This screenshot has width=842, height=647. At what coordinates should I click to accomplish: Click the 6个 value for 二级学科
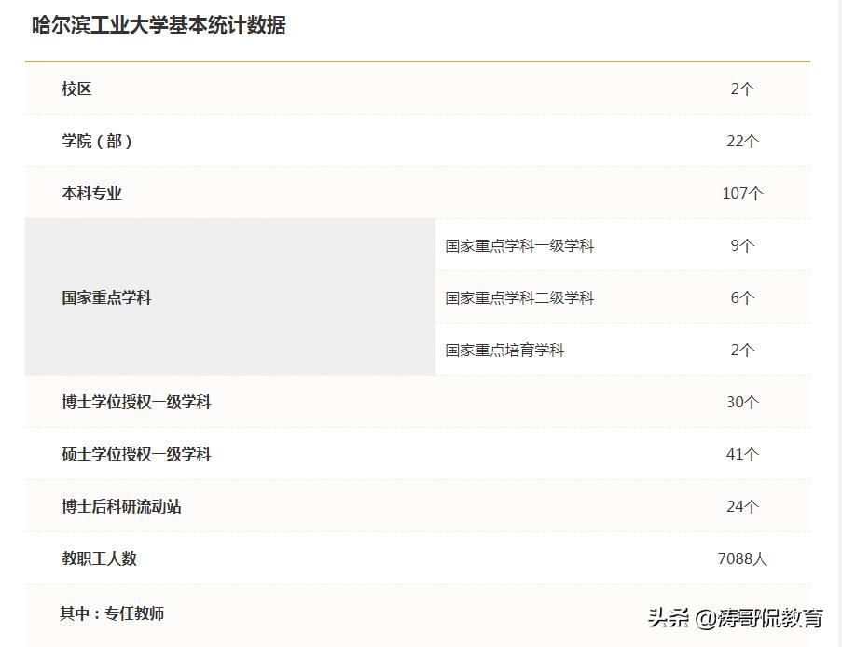pos(741,297)
